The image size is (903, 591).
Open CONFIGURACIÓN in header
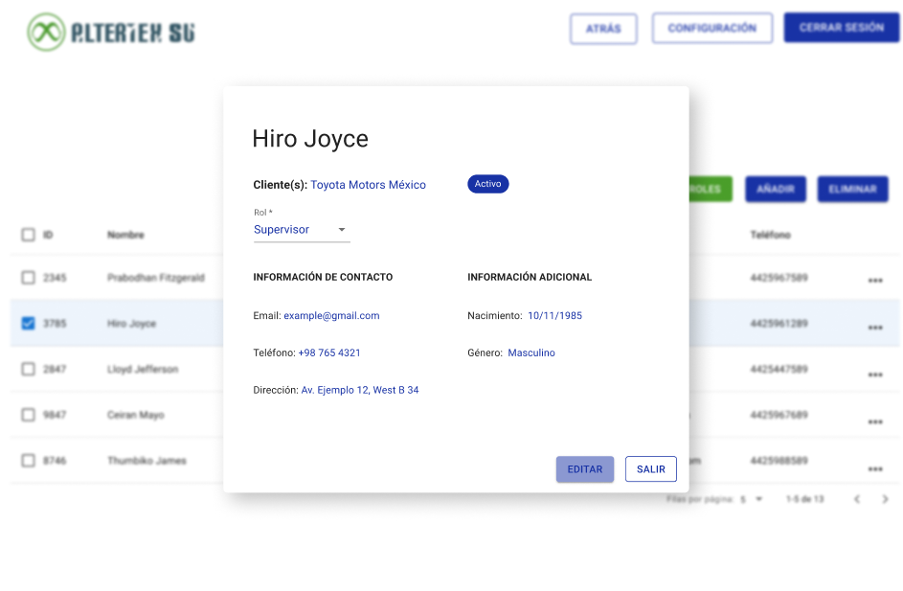[712, 28]
